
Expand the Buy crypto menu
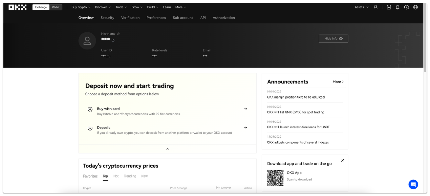click(x=81, y=7)
